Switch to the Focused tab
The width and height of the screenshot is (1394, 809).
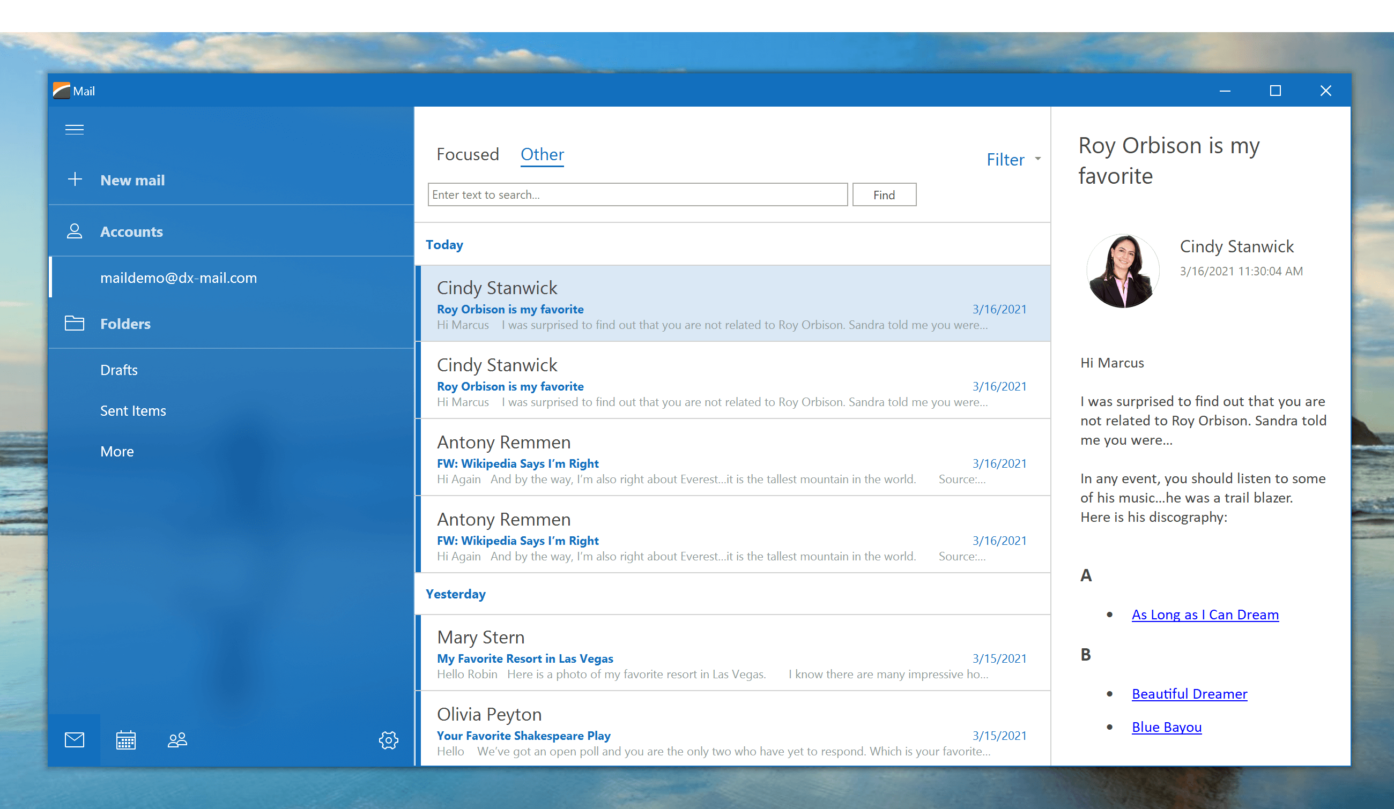click(x=467, y=153)
